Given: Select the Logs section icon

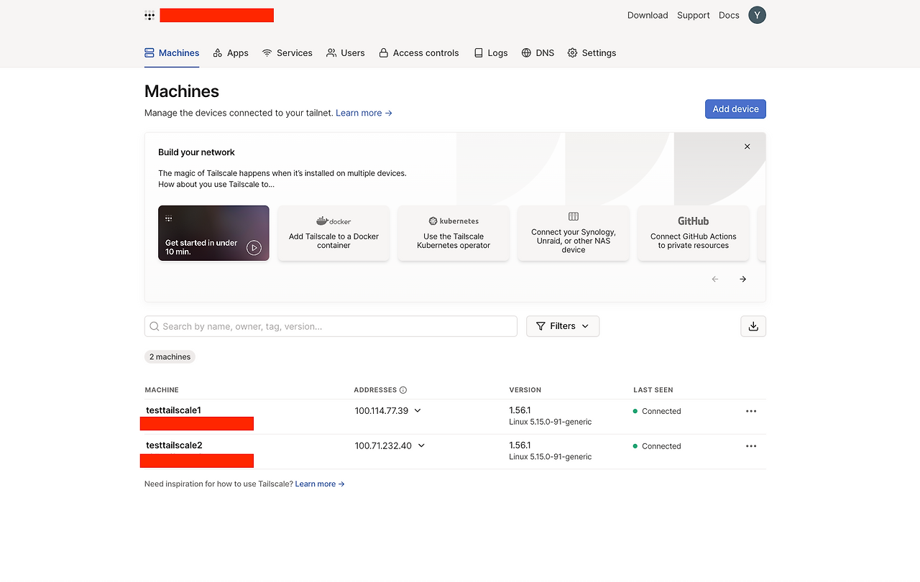Looking at the screenshot, I should [477, 52].
